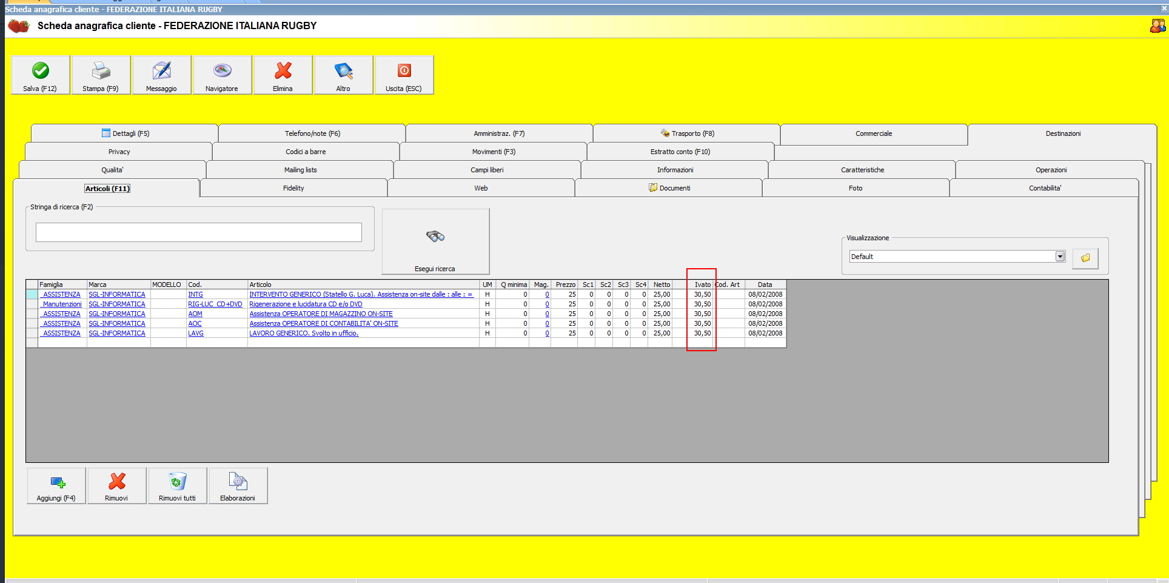The width and height of the screenshot is (1169, 583).
Task: Open the Messaggio toolbar button
Action: point(162,75)
